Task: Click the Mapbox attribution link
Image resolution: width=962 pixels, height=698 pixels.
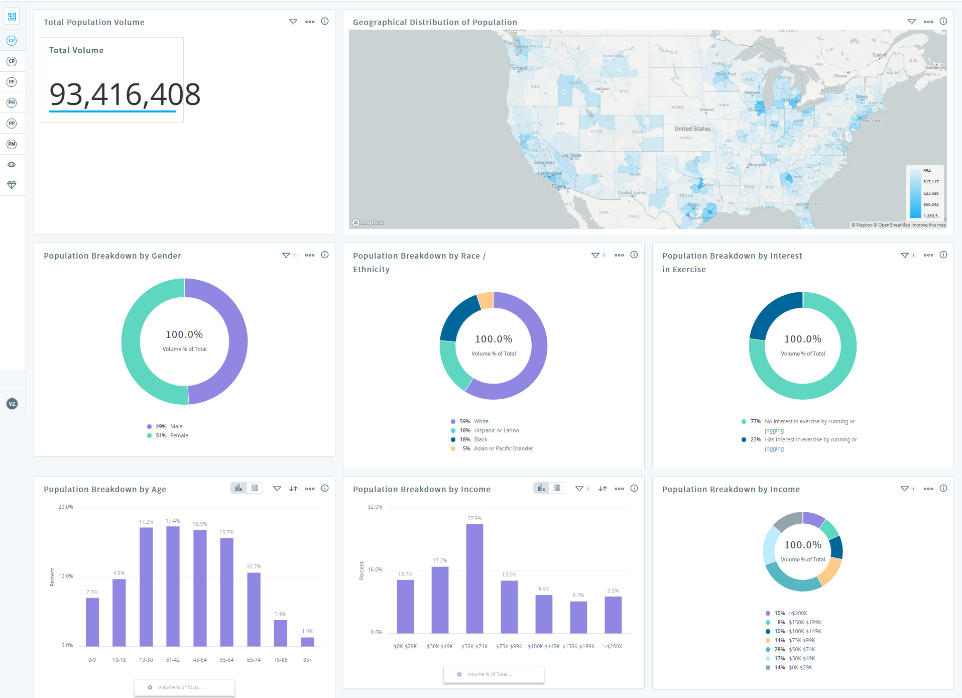Action: point(862,225)
